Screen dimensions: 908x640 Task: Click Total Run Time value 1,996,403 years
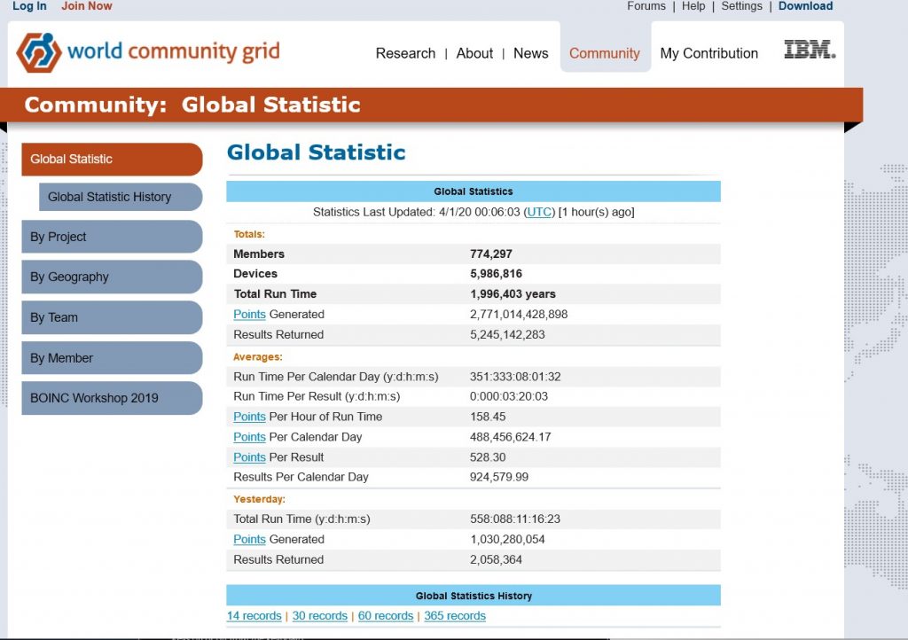click(513, 294)
